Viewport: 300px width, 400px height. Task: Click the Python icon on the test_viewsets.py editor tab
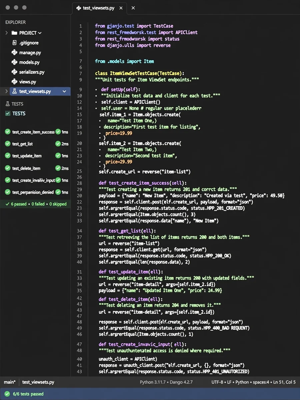78,8
